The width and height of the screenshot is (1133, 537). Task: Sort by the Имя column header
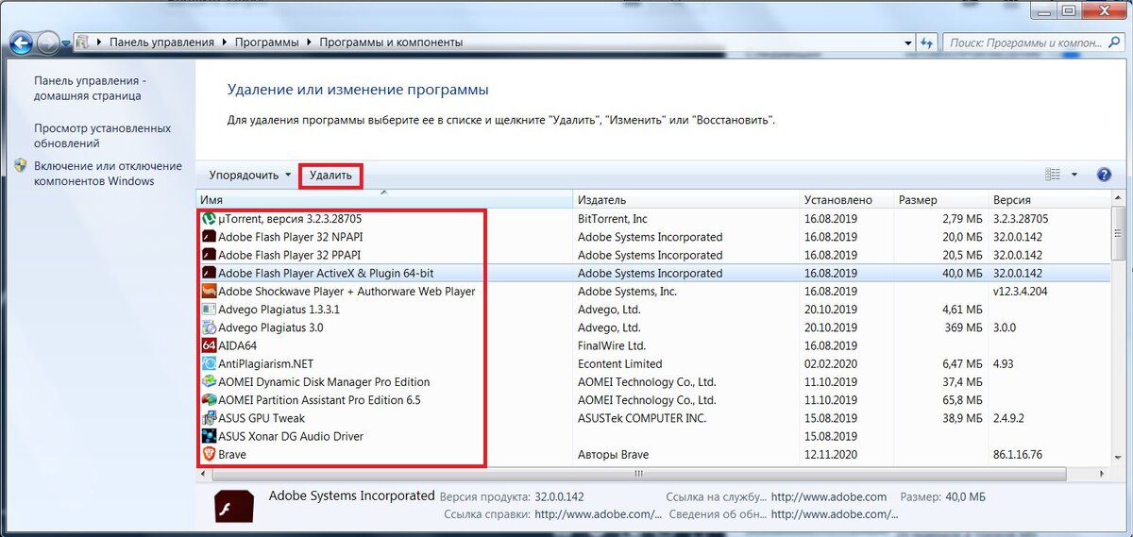384,200
